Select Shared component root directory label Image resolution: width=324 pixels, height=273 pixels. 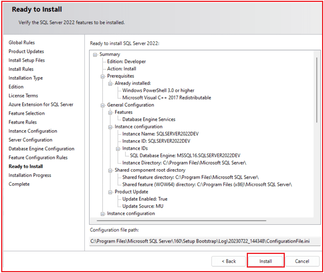click(x=150, y=170)
